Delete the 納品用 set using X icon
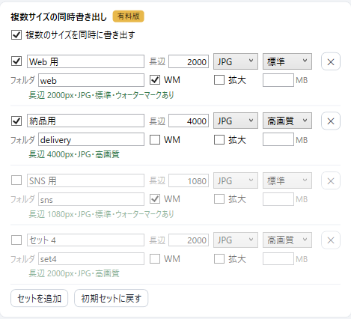This screenshot has height=319, width=351. pyautogui.click(x=331, y=121)
